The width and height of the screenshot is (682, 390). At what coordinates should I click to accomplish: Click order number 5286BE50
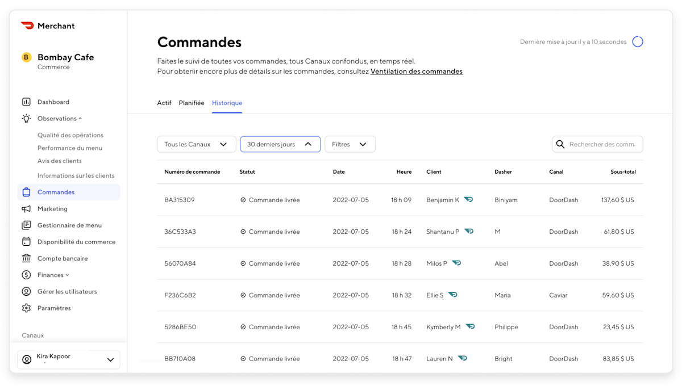(x=180, y=327)
